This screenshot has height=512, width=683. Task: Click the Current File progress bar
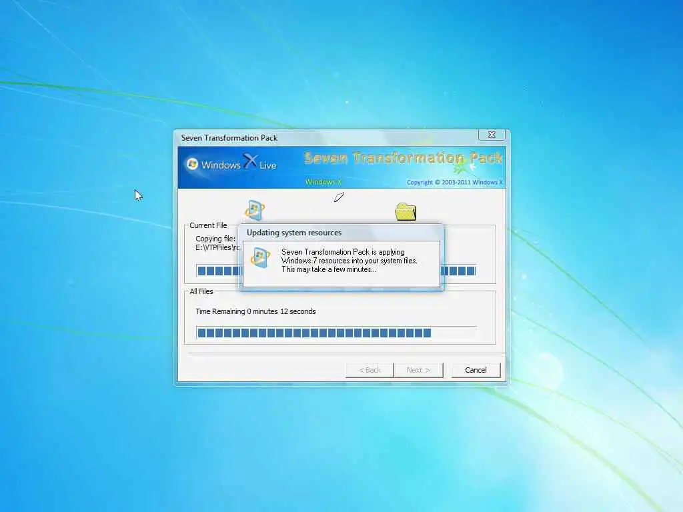coord(336,271)
